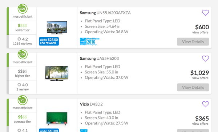This screenshot has height=132, width=218.
Task: Click the 100 efficiency score badge for UN55J6200AFXZA
Action: (x=23, y=9)
